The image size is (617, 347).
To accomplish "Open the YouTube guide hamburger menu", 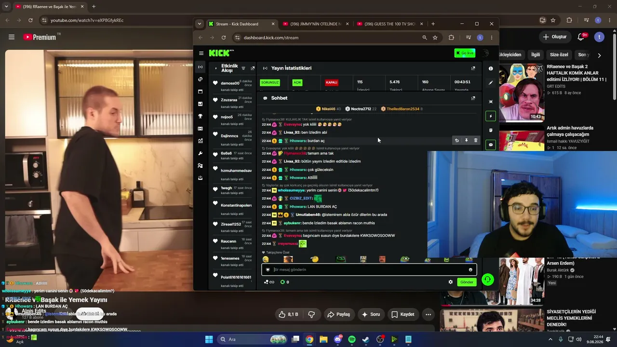I will click(12, 37).
